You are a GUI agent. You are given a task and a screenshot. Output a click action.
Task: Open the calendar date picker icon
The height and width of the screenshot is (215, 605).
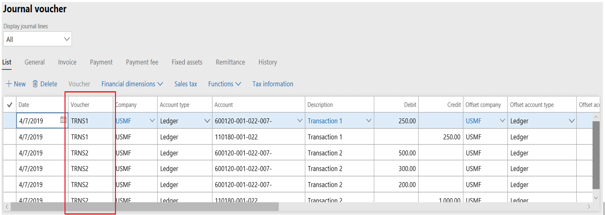coord(63,120)
